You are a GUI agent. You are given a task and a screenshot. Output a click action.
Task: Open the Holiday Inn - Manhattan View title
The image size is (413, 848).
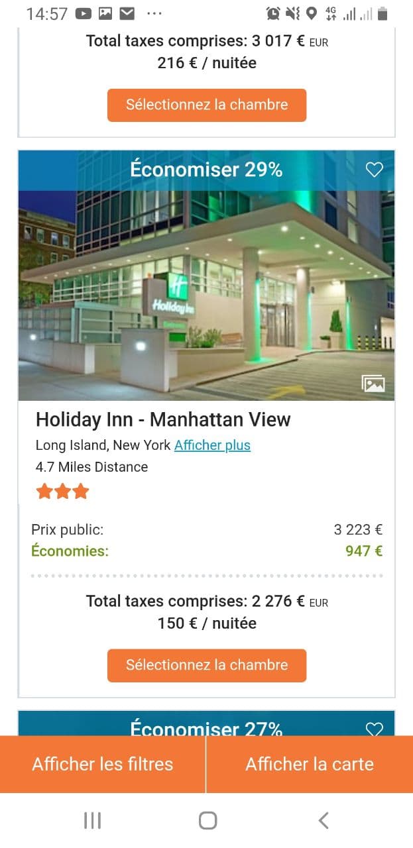click(163, 419)
